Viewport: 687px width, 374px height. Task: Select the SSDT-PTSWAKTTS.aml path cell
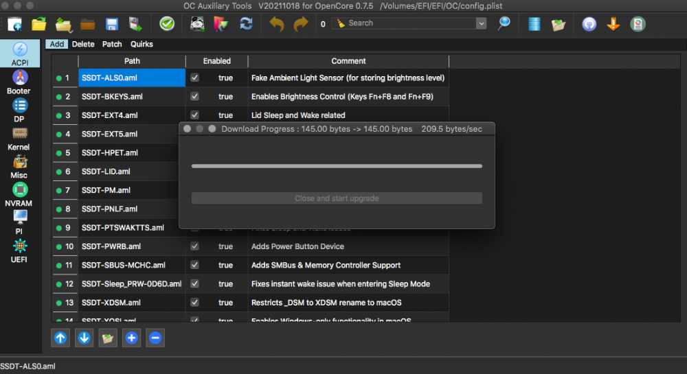click(132, 227)
